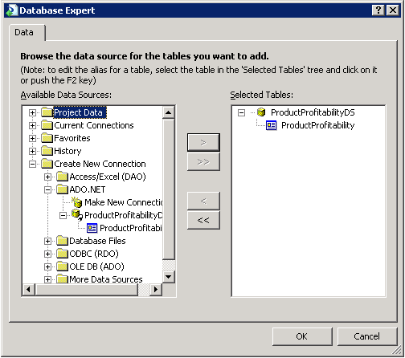Screen dimensions: 405x358
Task: Expand the Project Data node
Action: tap(32, 112)
